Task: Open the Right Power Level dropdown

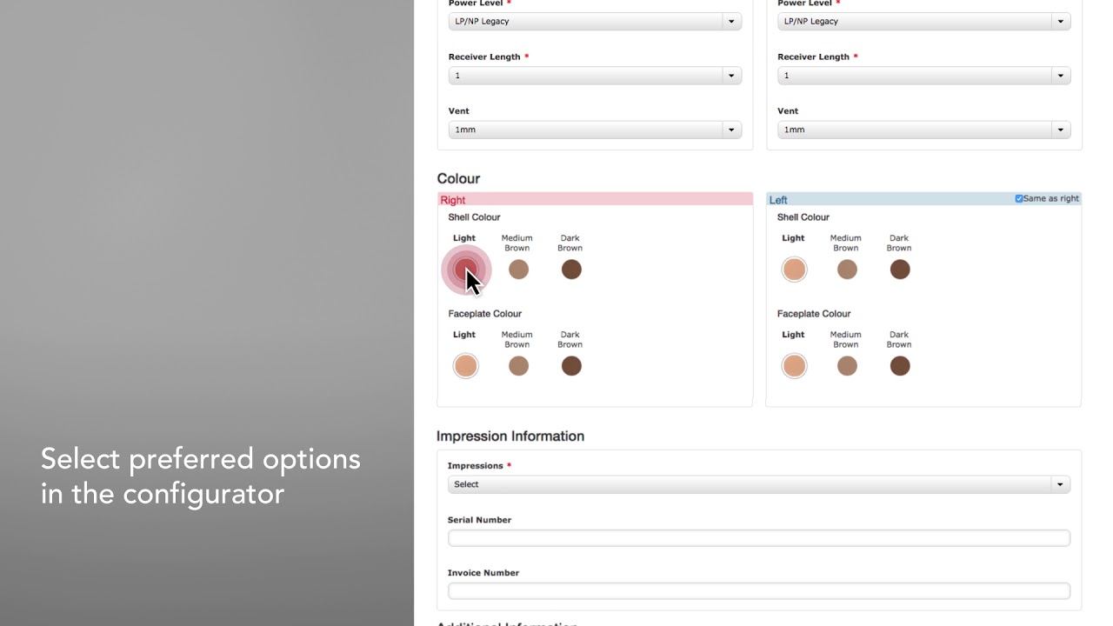Action: coord(595,21)
